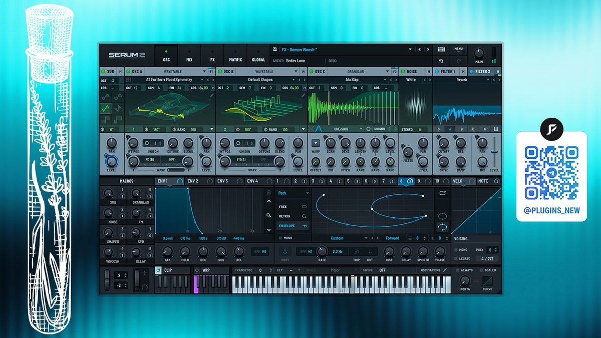This screenshot has width=601, height=338.
Task: Check the ALWAYS portamento checkbox
Action: 457,270
